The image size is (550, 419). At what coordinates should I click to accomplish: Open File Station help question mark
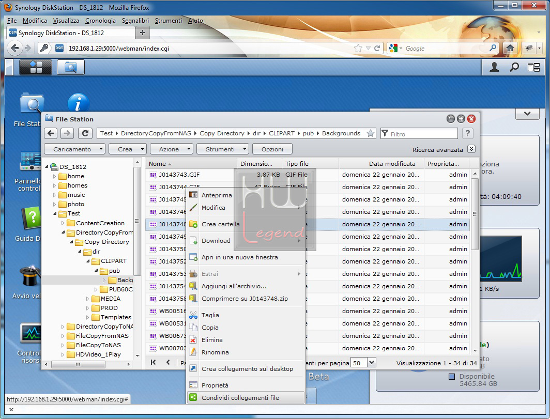point(468,133)
